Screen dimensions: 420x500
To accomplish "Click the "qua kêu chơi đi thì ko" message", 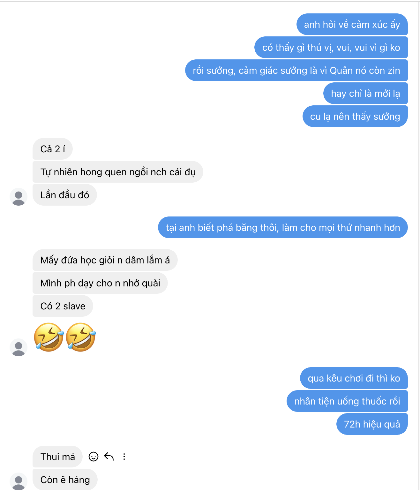I will click(354, 378).
